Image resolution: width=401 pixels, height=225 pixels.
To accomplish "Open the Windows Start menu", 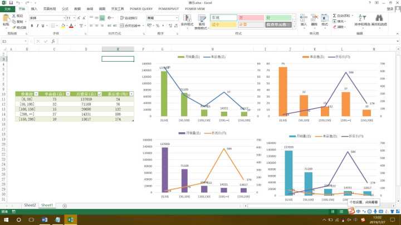I will pyautogui.click(x=5, y=220).
